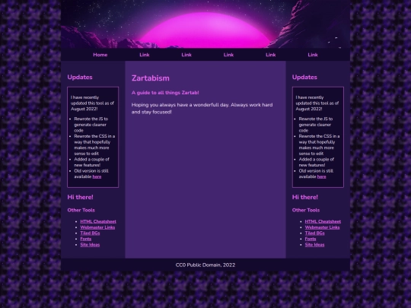Follow the 'here' link in the right Updates box
This screenshot has height=308, width=411.
point(322,176)
